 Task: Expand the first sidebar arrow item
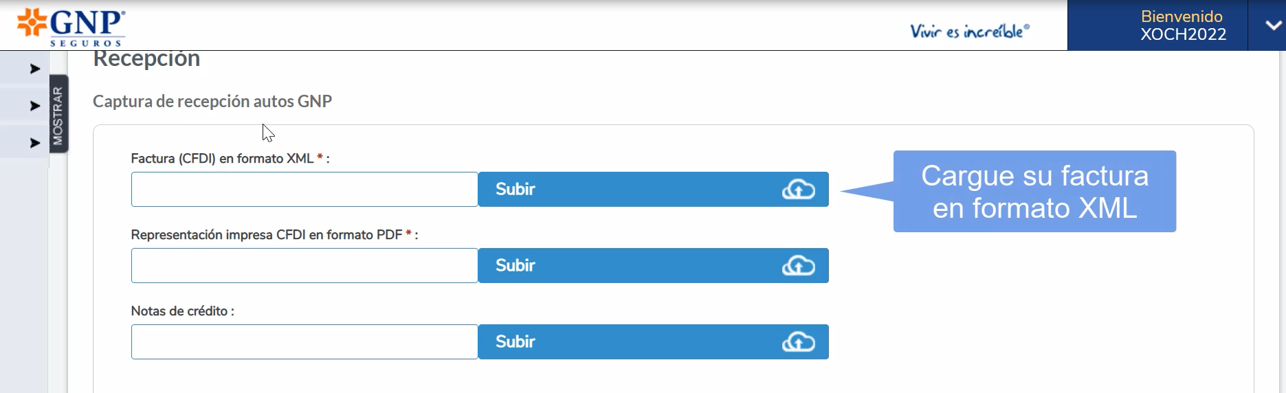click(x=34, y=69)
